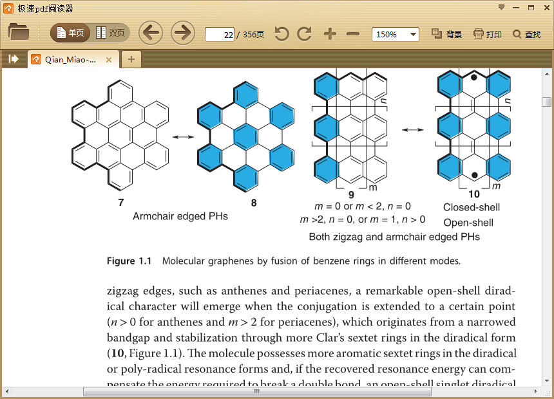The image size is (554, 399).
Task: Click the '356页' total page count text
Action: [253, 34]
